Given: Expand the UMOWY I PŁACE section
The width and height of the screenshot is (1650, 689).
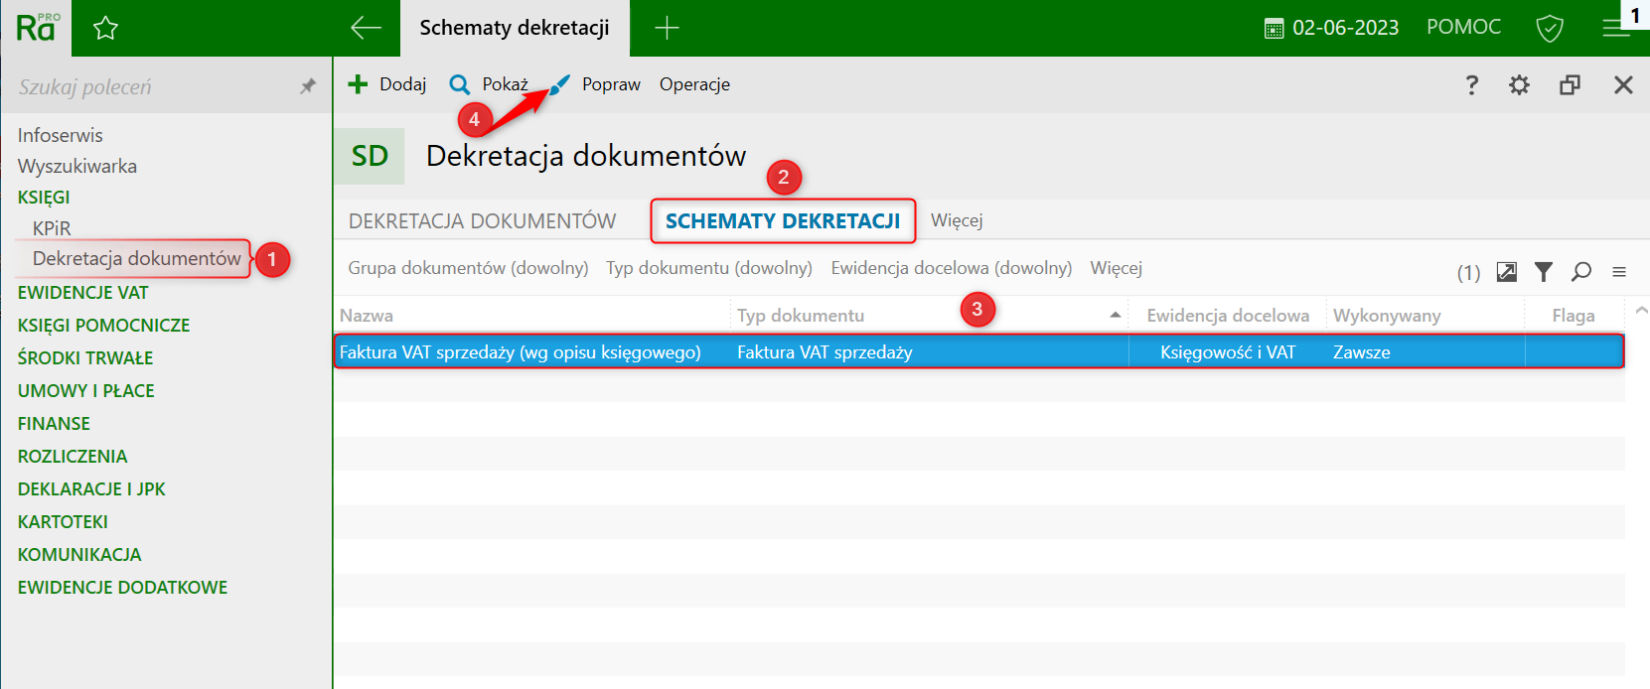Looking at the screenshot, I should (x=85, y=391).
